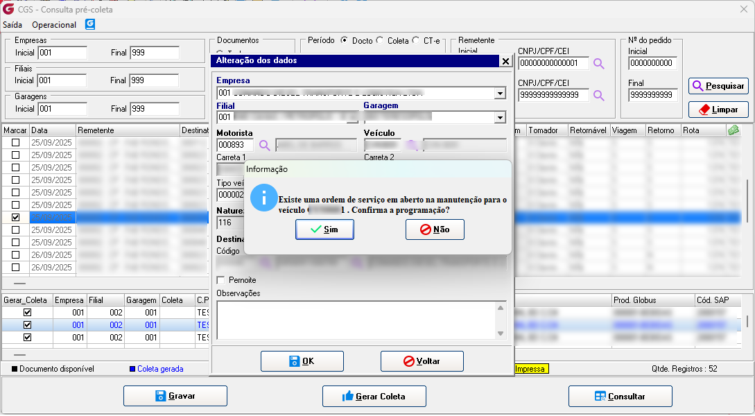Screen dimensions: 755x416
Task: Click the blue information icon in dialog
Action: tap(263, 198)
